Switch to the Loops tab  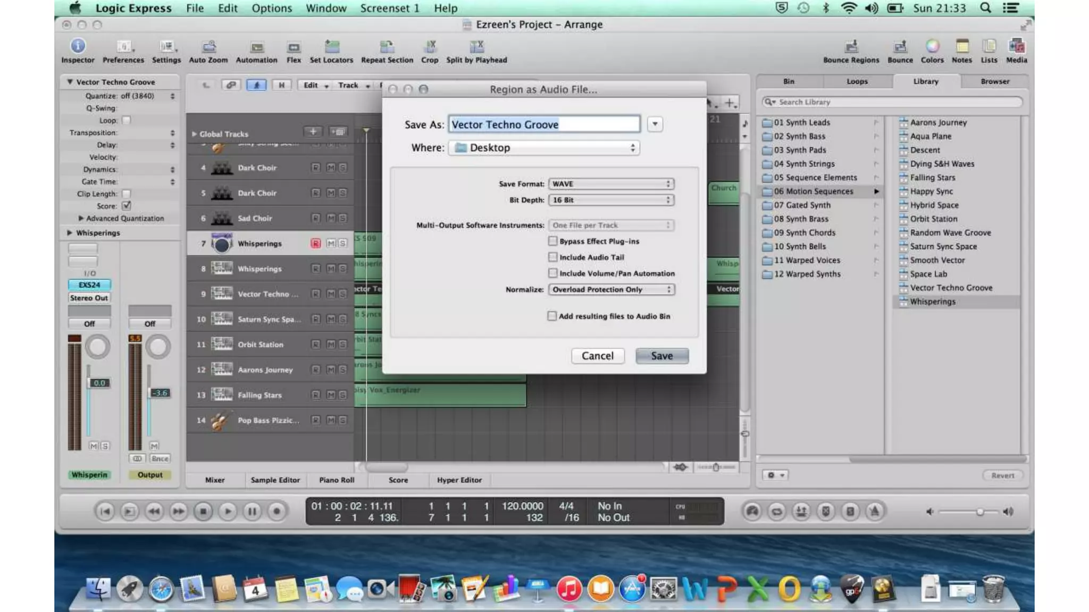click(x=857, y=81)
